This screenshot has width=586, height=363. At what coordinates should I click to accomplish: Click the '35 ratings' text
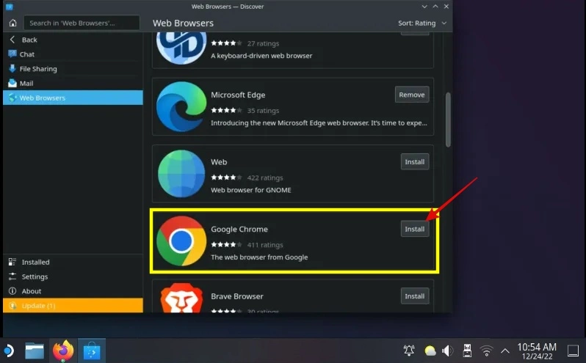pyautogui.click(x=263, y=111)
